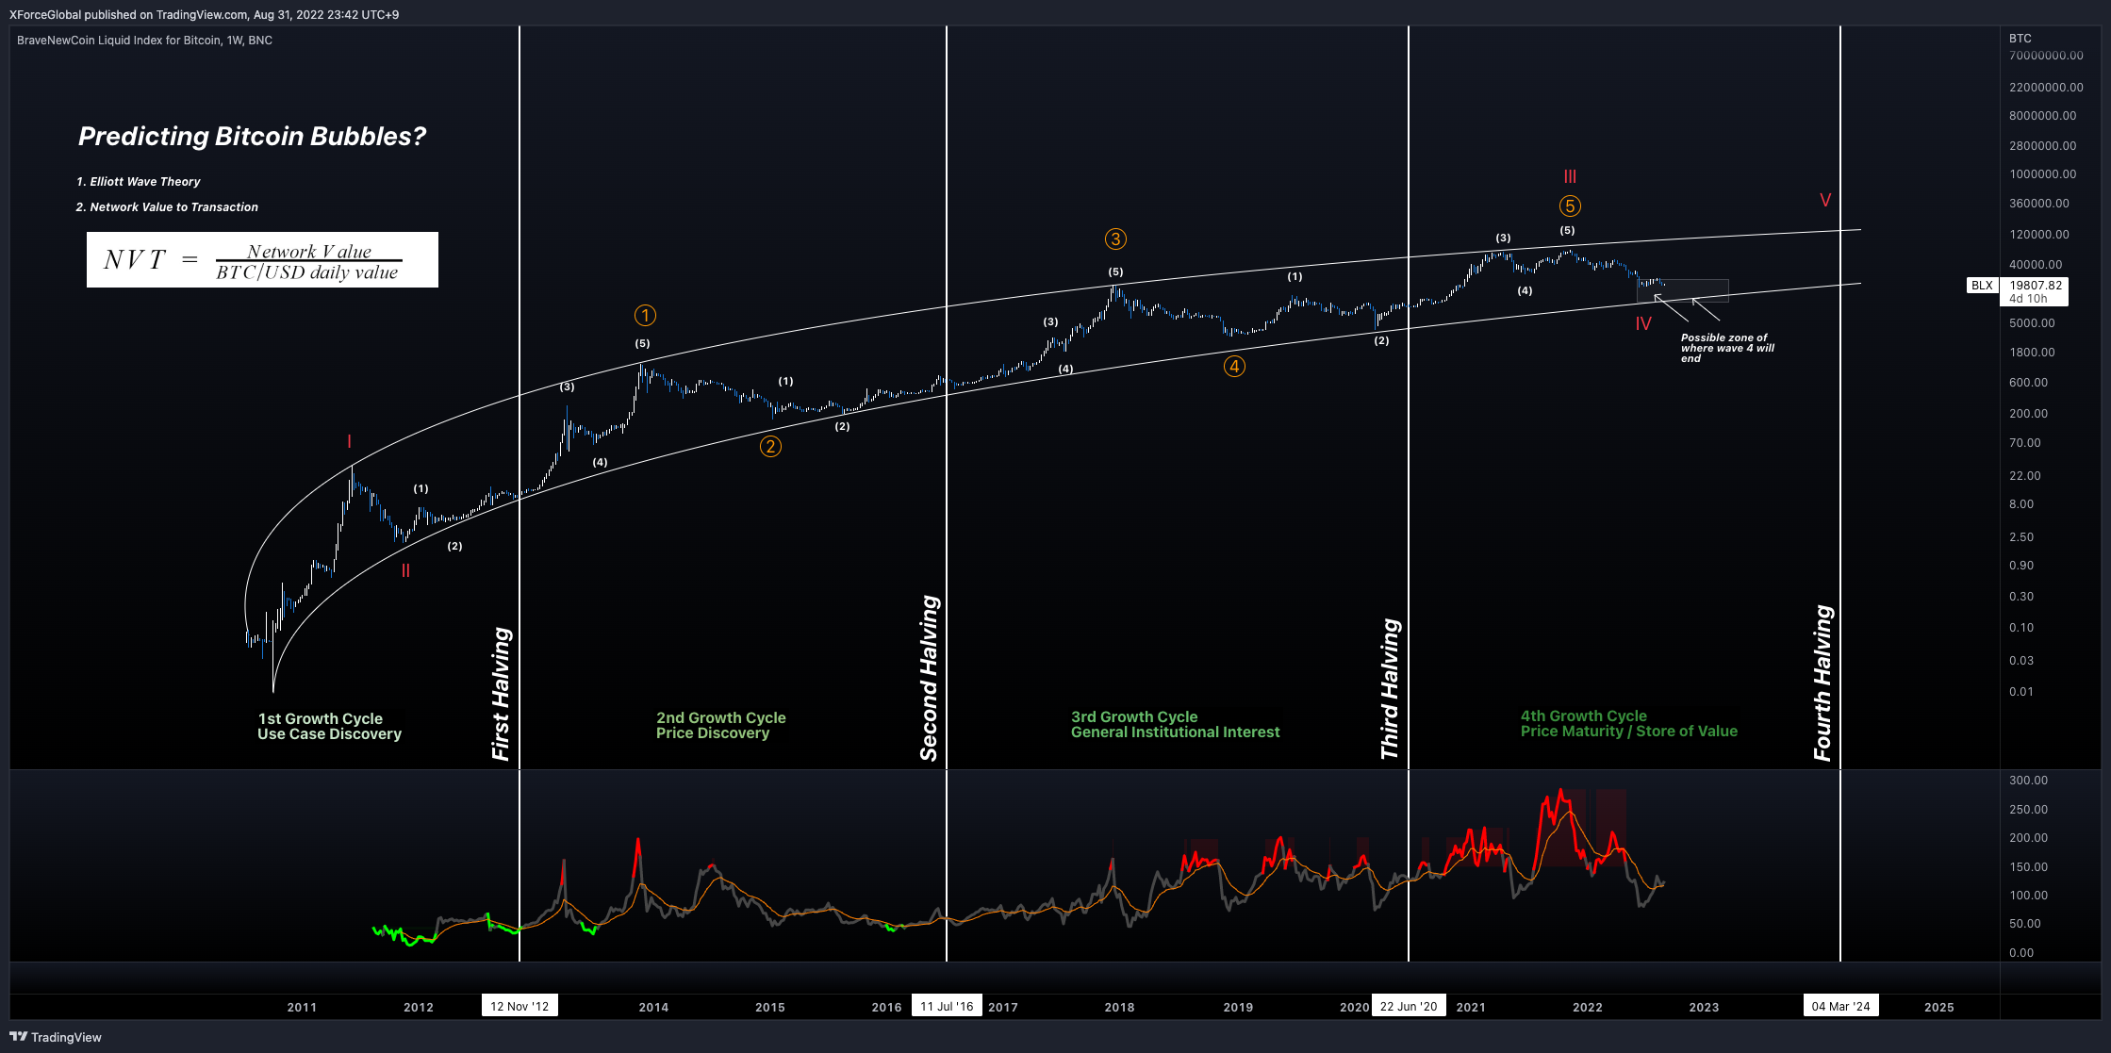Image resolution: width=2111 pixels, height=1053 pixels.
Task: Click the 22 Jun '20 date marker
Action: (1409, 1006)
